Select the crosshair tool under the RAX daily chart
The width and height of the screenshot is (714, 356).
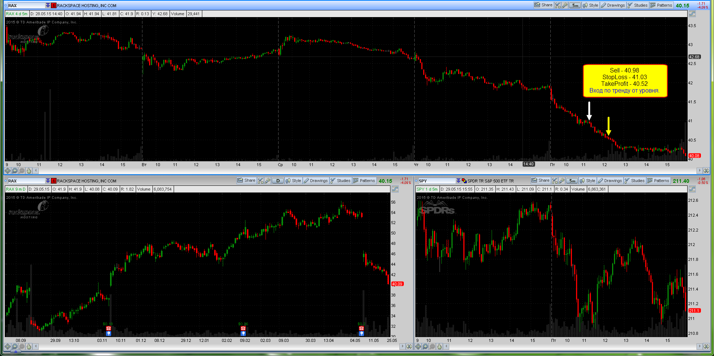pyautogui.click(x=7, y=346)
